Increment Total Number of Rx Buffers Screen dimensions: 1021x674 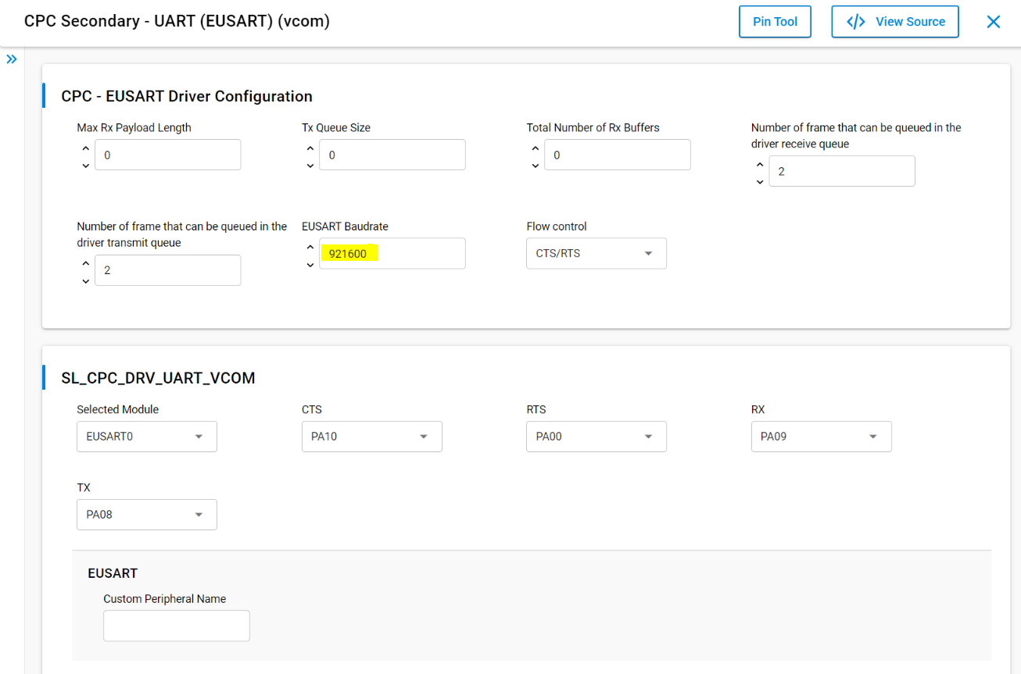535,148
